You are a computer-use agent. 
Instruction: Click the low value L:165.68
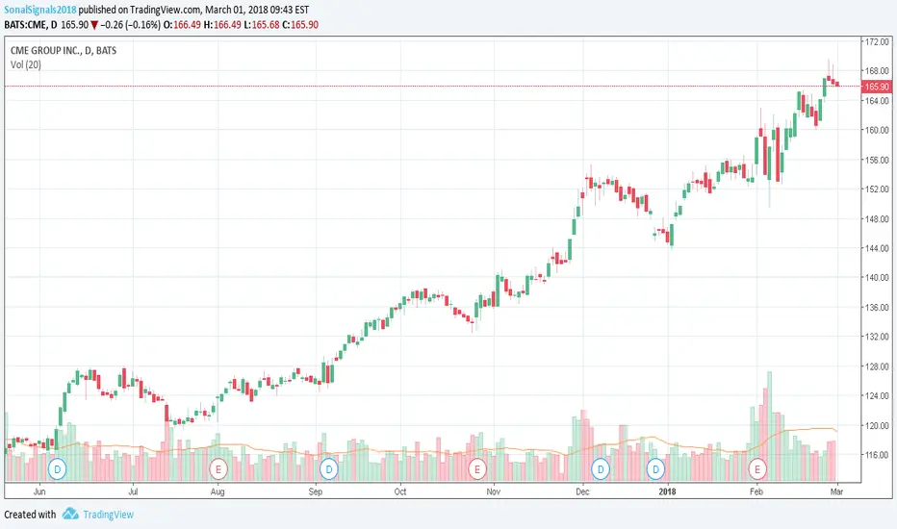262,25
